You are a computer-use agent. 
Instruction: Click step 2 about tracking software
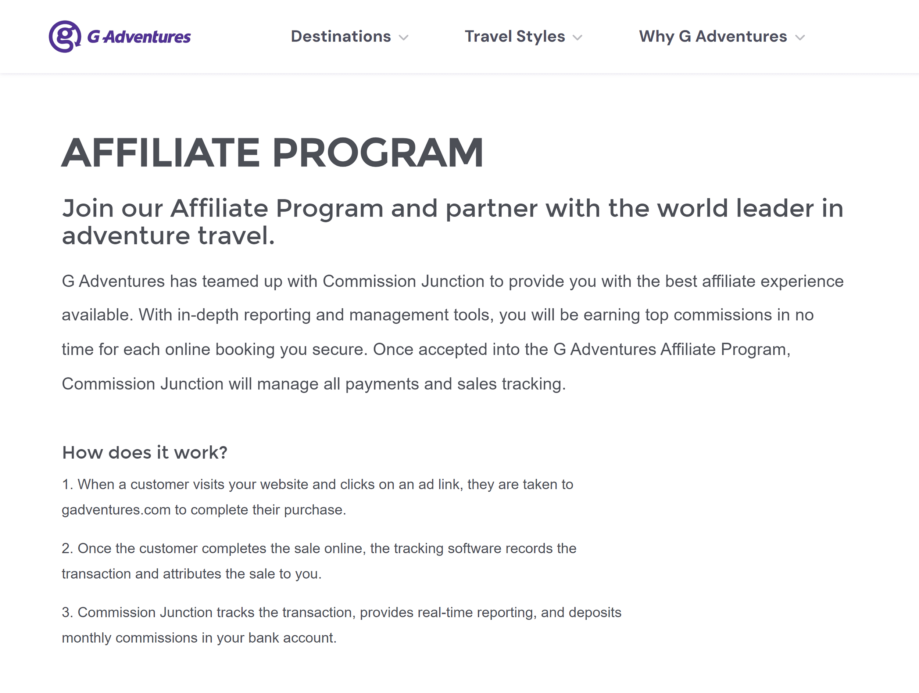coord(319,548)
